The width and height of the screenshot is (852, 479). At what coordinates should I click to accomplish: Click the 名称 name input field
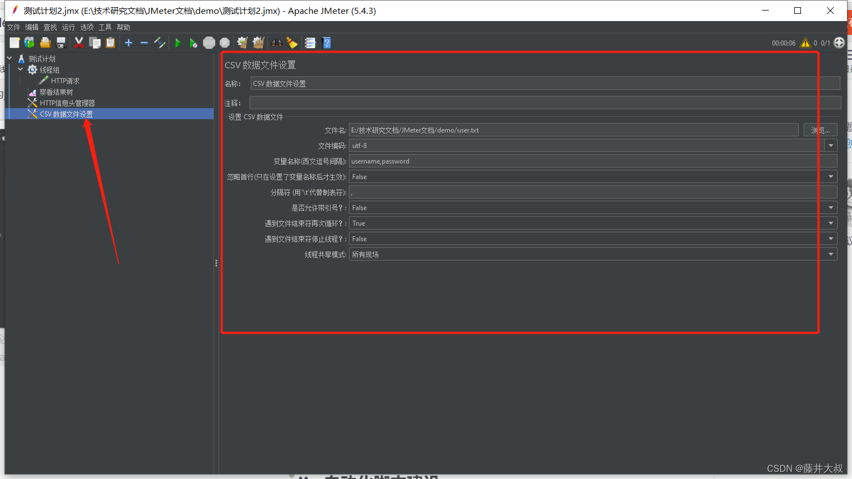[x=545, y=84]
